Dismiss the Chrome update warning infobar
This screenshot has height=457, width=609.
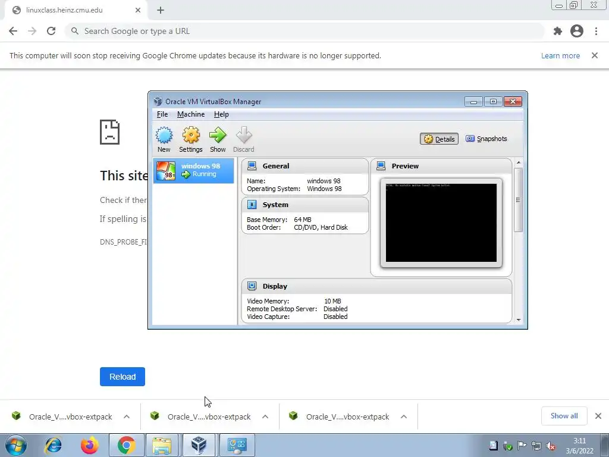click(x=595, y=55)
